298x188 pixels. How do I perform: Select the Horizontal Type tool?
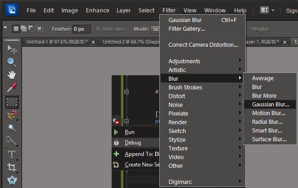coord(12,155)
